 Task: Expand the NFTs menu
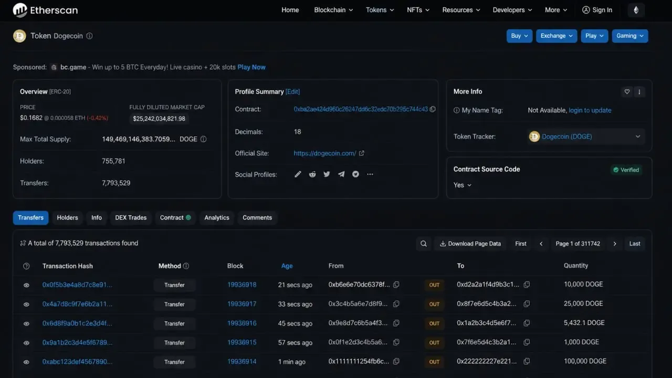point(418,10)
